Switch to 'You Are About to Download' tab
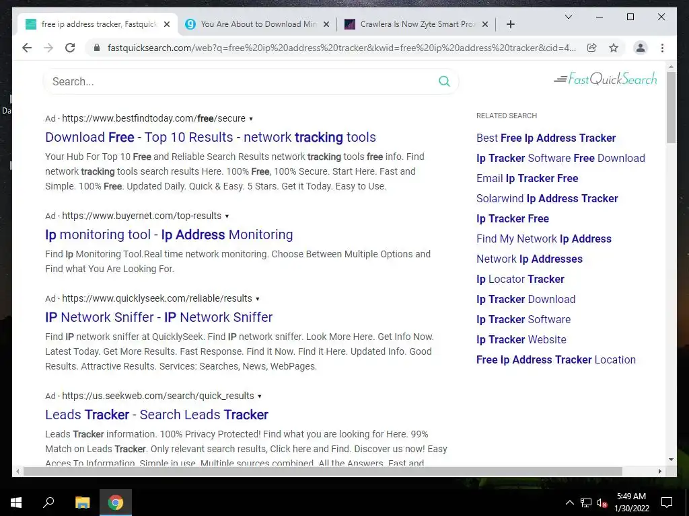Image resolution: width=689 pixels, height=516 pixels. pos(258,24)
